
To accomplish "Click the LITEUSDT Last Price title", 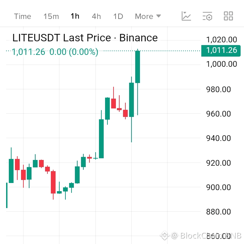I will pyautogui.click(x=85, y=38).
